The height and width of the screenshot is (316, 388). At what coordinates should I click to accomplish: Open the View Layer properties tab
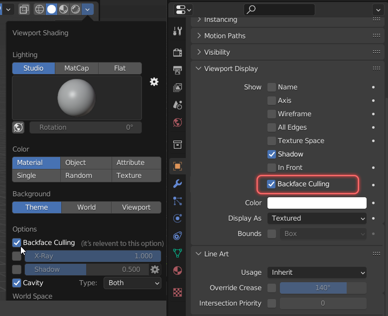tap(178, 87)
